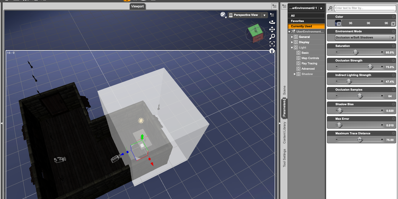Show Favorites properties filter
398x199 pixels.
pos(306,21)
